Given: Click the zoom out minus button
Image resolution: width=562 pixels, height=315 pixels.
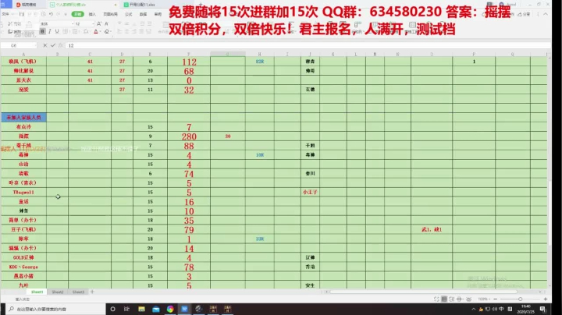Looking at the screenshot, I should pos(496,299).
